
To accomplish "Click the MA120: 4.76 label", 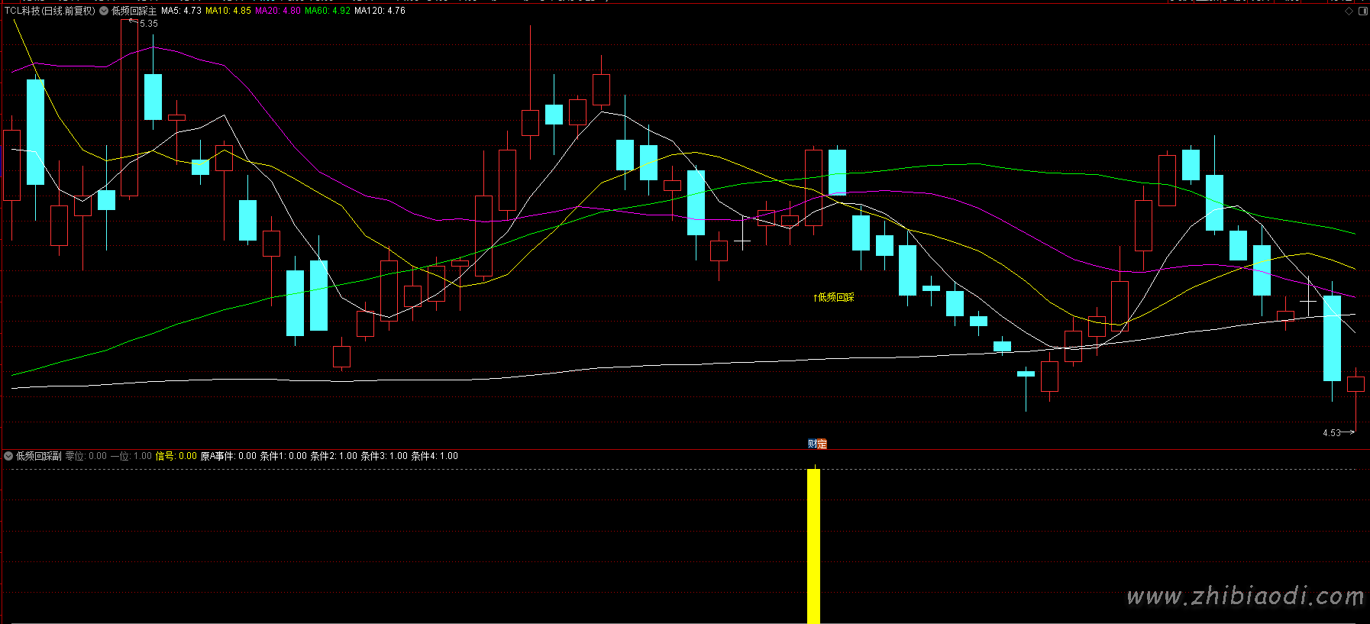I will [x=380, y=11].
